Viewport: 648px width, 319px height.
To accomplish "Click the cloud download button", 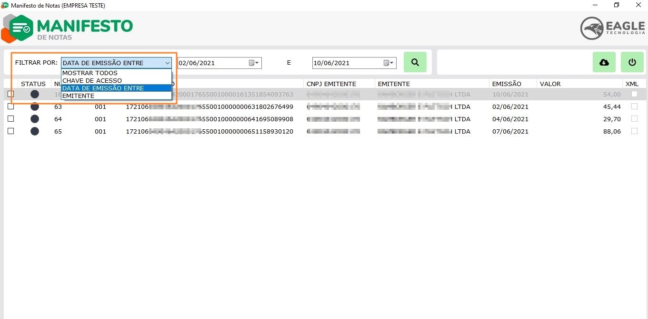I will coord(604,62).
